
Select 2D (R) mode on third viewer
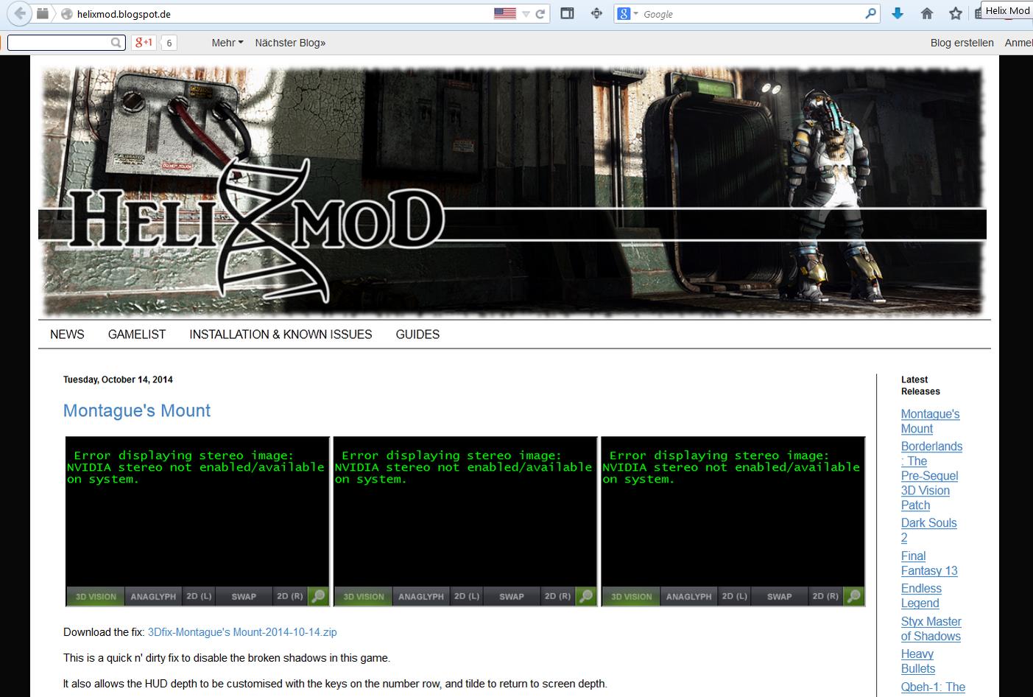825,597
